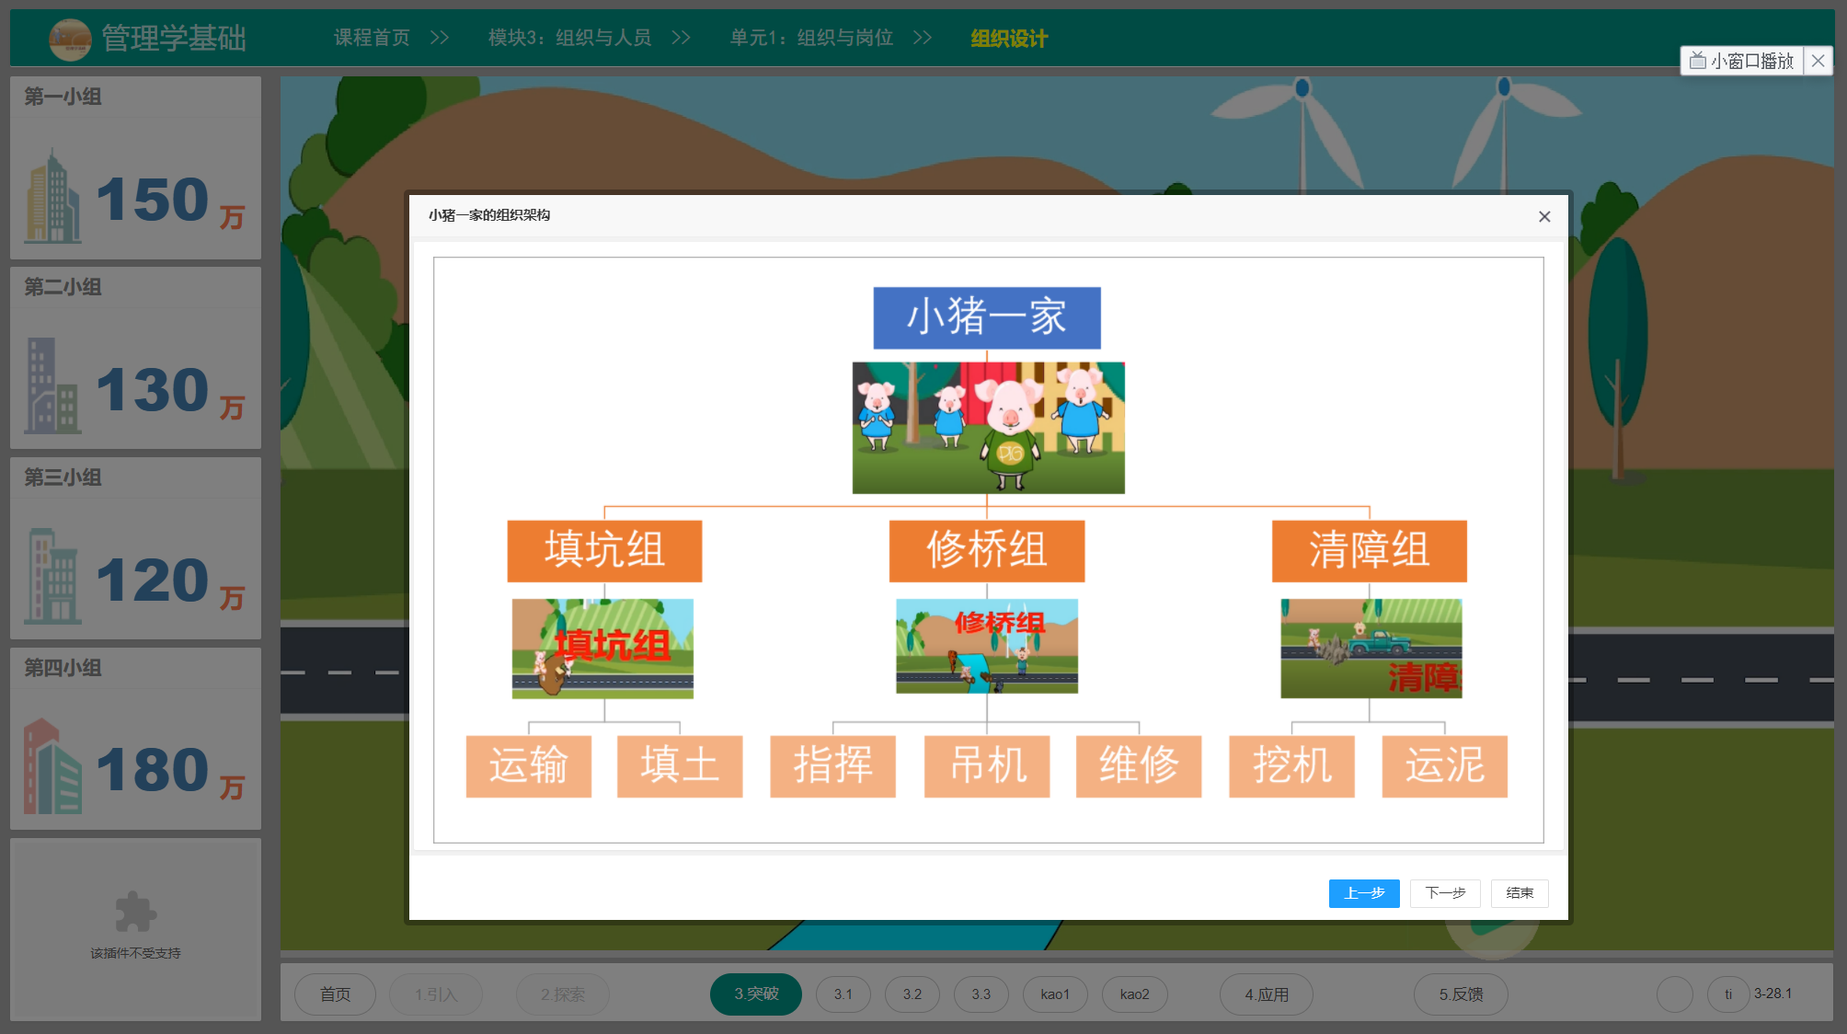The width and height of the screenshot is (1847, 1034).
Task: Advance with the 下一步 button
Action: coord(1444,893)
